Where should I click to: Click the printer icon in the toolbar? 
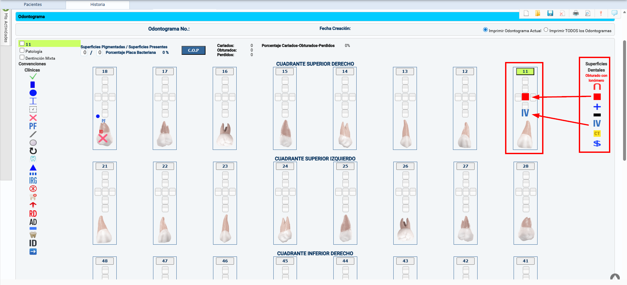pyautogui.click(x=576, y=13)
